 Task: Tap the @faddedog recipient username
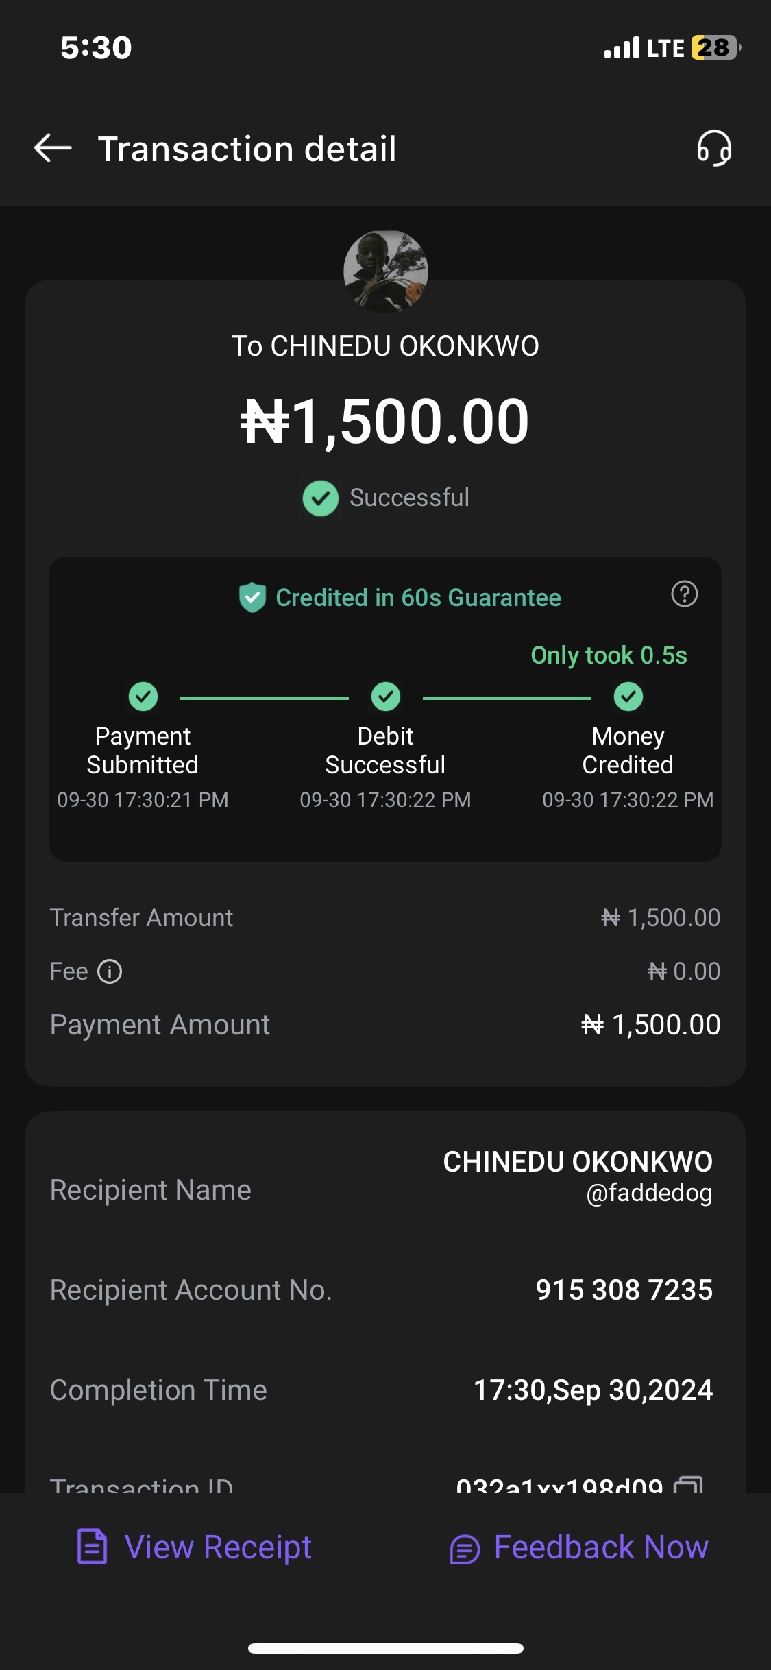click(649, 1194)
